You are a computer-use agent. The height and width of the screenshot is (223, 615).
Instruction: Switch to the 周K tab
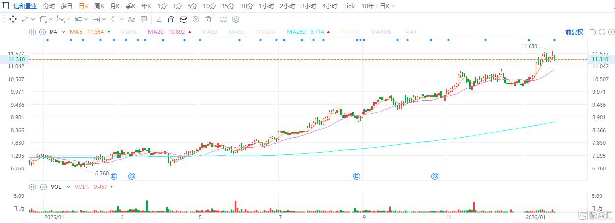99,6
